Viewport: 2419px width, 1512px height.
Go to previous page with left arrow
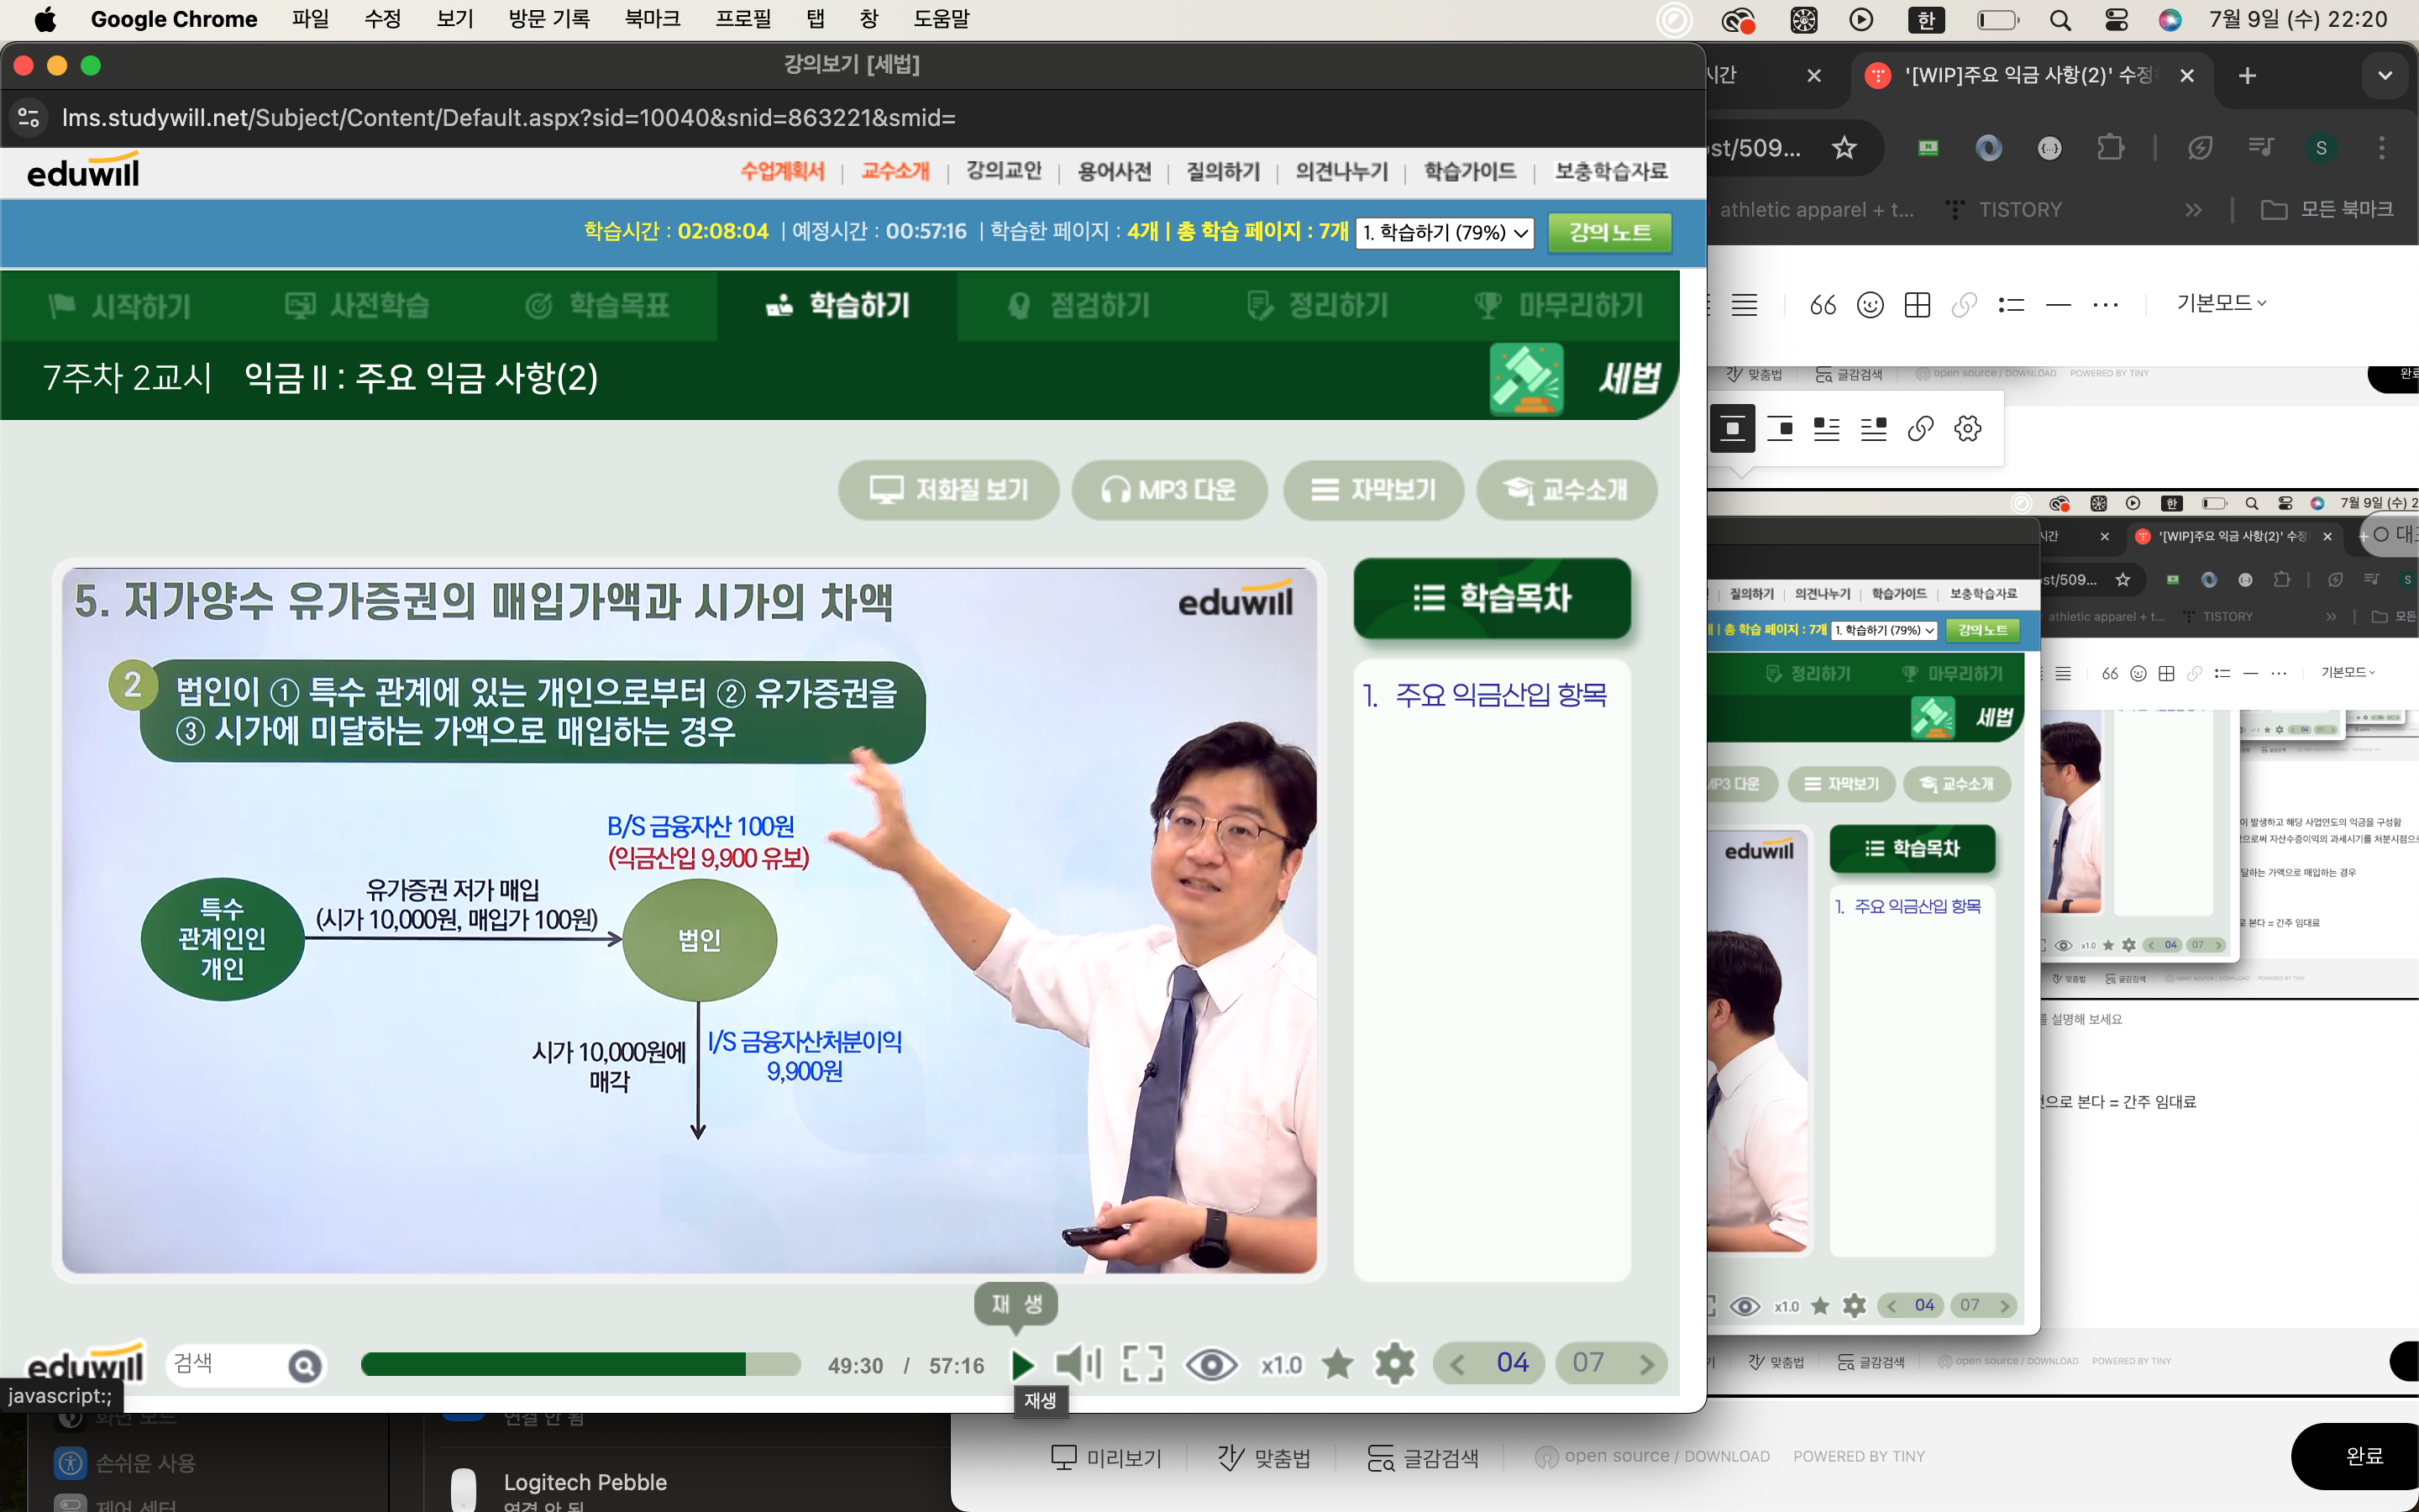pos(1457,1364)
